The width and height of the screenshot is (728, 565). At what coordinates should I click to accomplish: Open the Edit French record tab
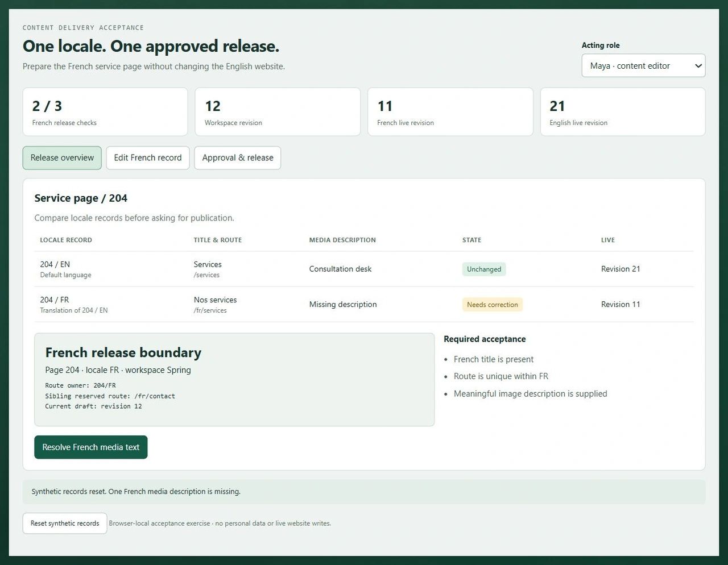(148, 157)
